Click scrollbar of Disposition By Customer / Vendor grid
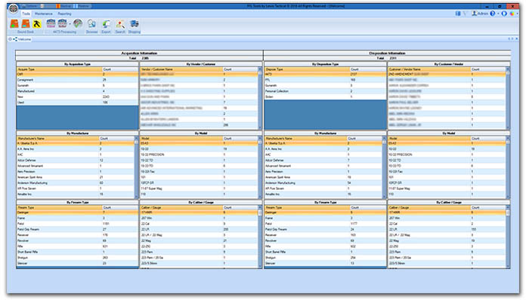The image size is (529, 300). pyautogui.click(x=508, y=98)
